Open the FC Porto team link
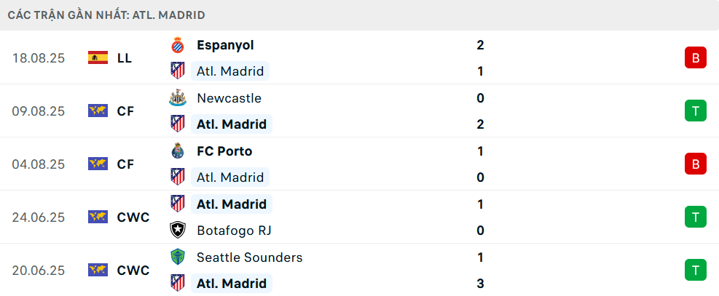Image resolution: width=719 pixels, height=296 pixels. click(224, 151)
